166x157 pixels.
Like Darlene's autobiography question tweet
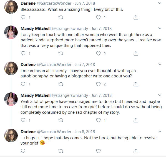98,84
